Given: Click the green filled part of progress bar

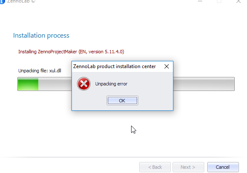Looking at the screenshot, I should (28, 84).
